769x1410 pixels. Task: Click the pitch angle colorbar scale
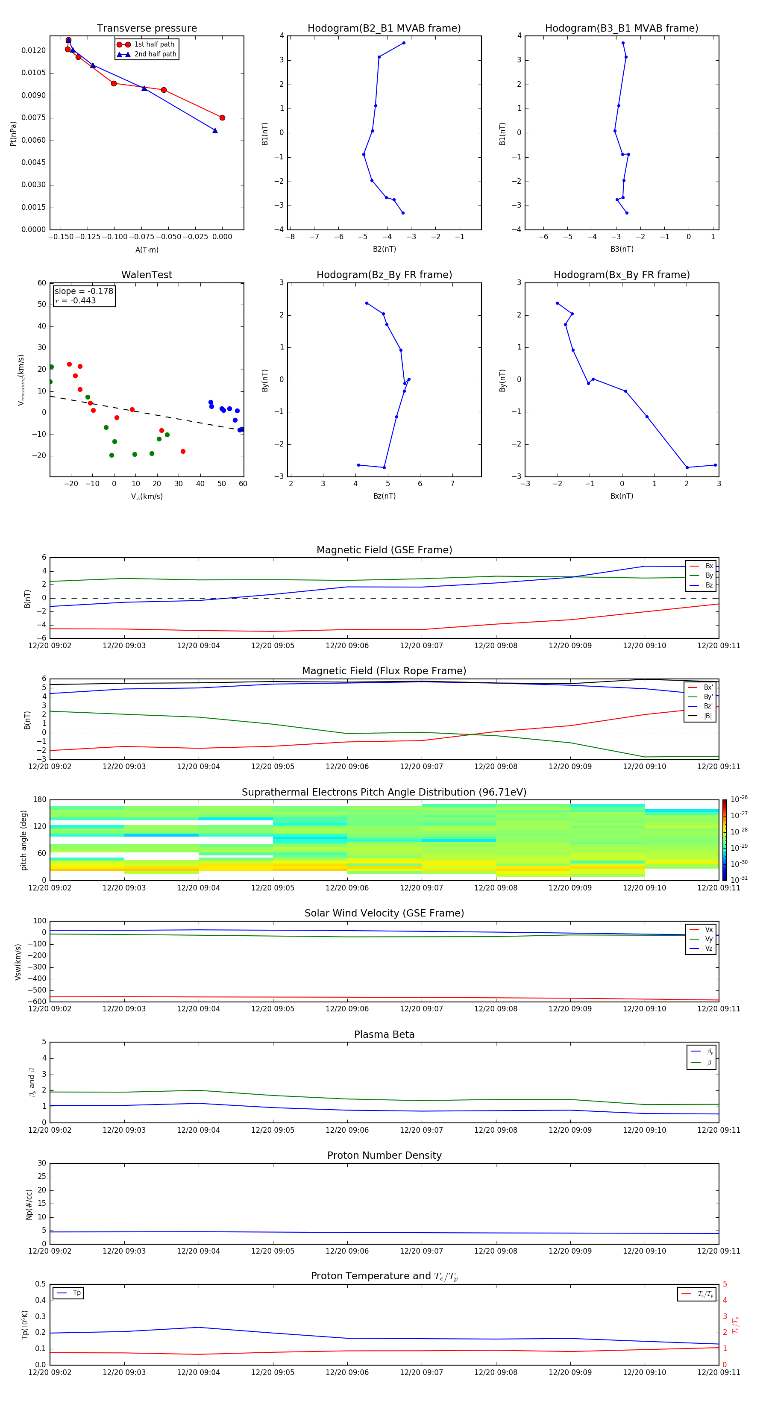725,840
